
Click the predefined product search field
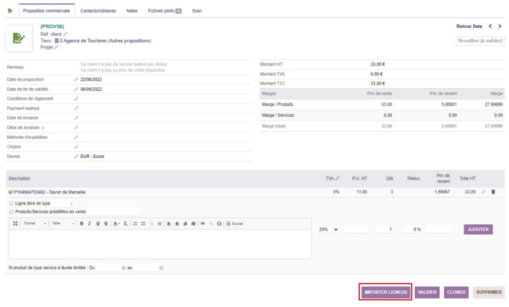click(x=114, y=212)
